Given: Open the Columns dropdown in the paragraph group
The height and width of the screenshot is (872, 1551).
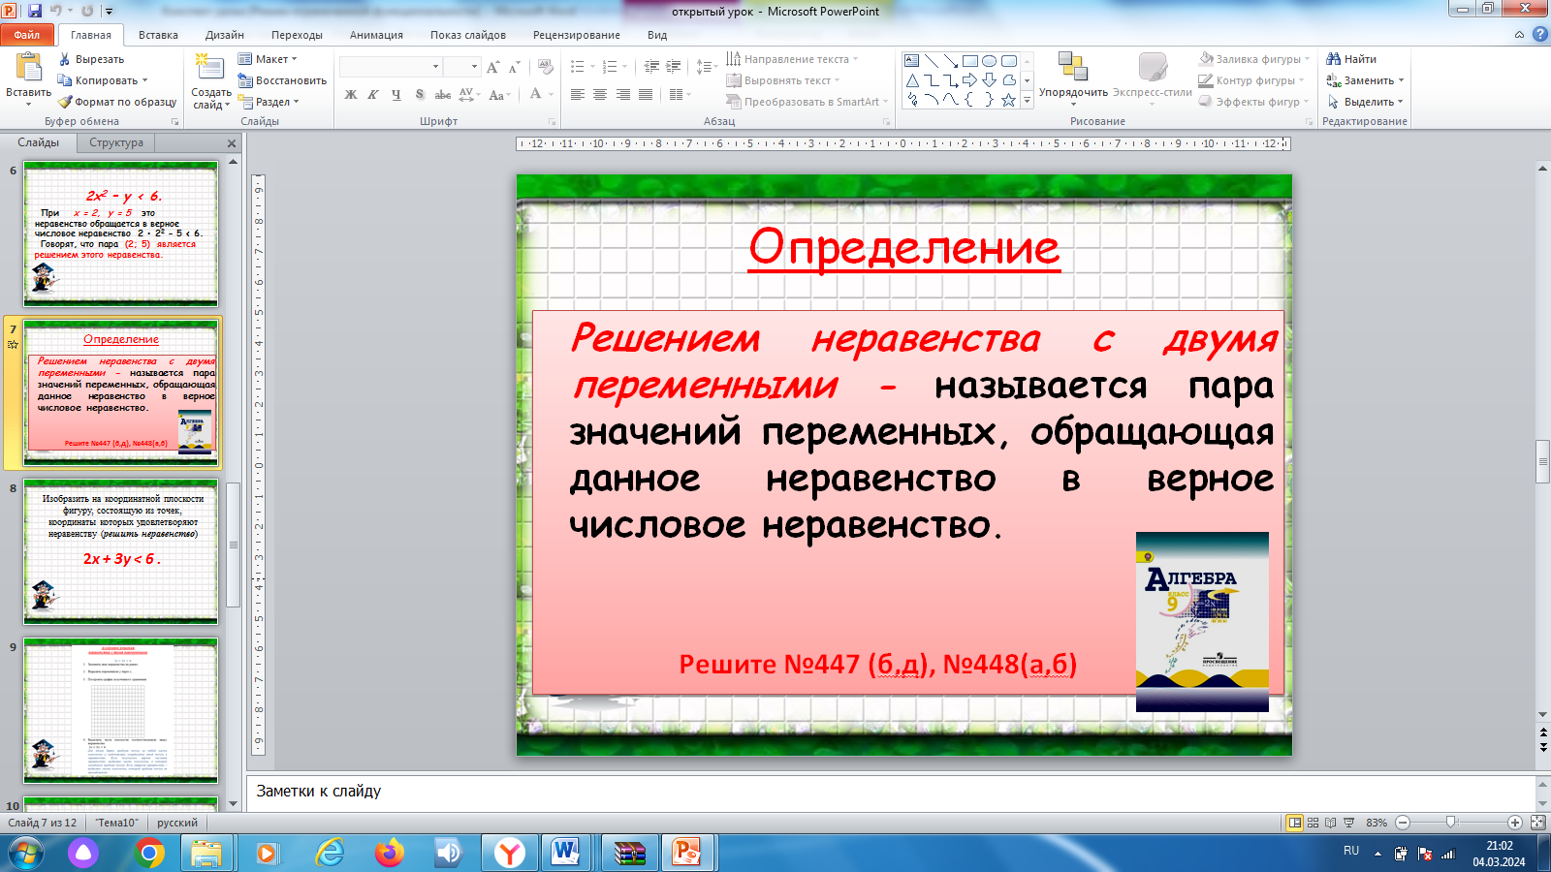Looking at the screenshot, I should [x=680, y=94].
